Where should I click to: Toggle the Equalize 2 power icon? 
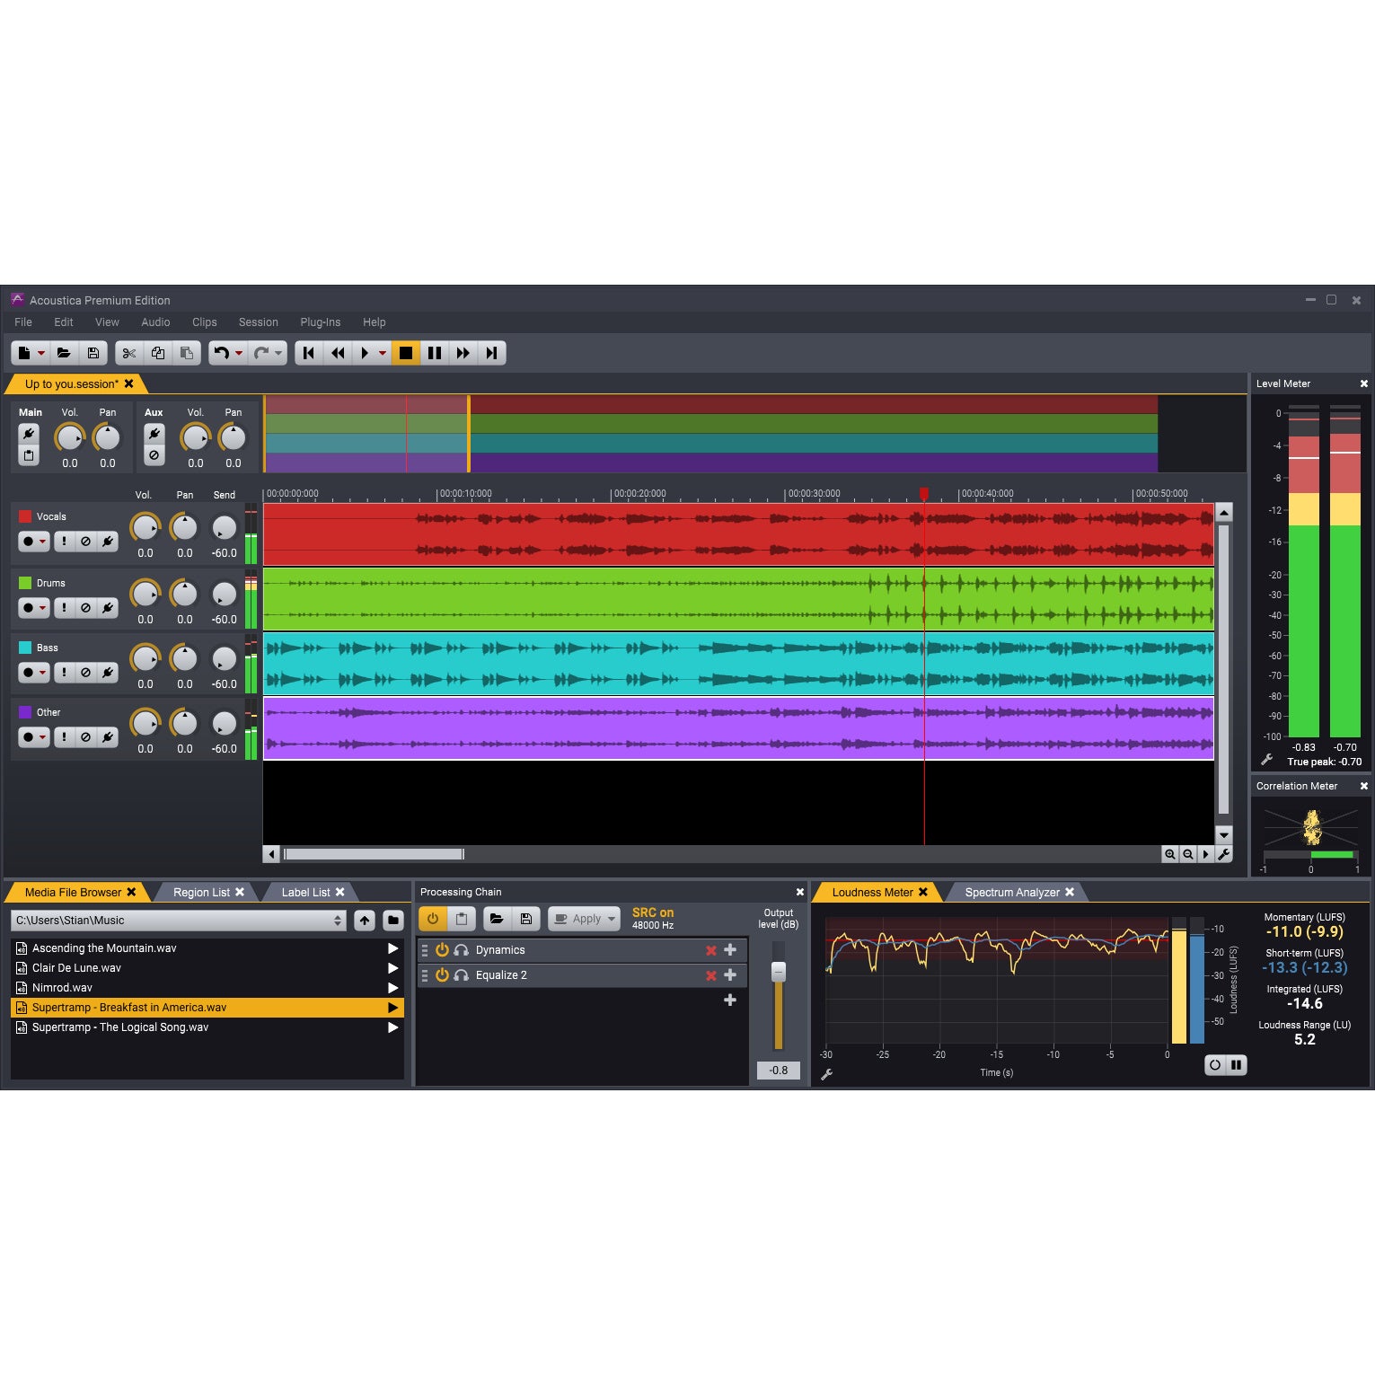pos(442,975)
